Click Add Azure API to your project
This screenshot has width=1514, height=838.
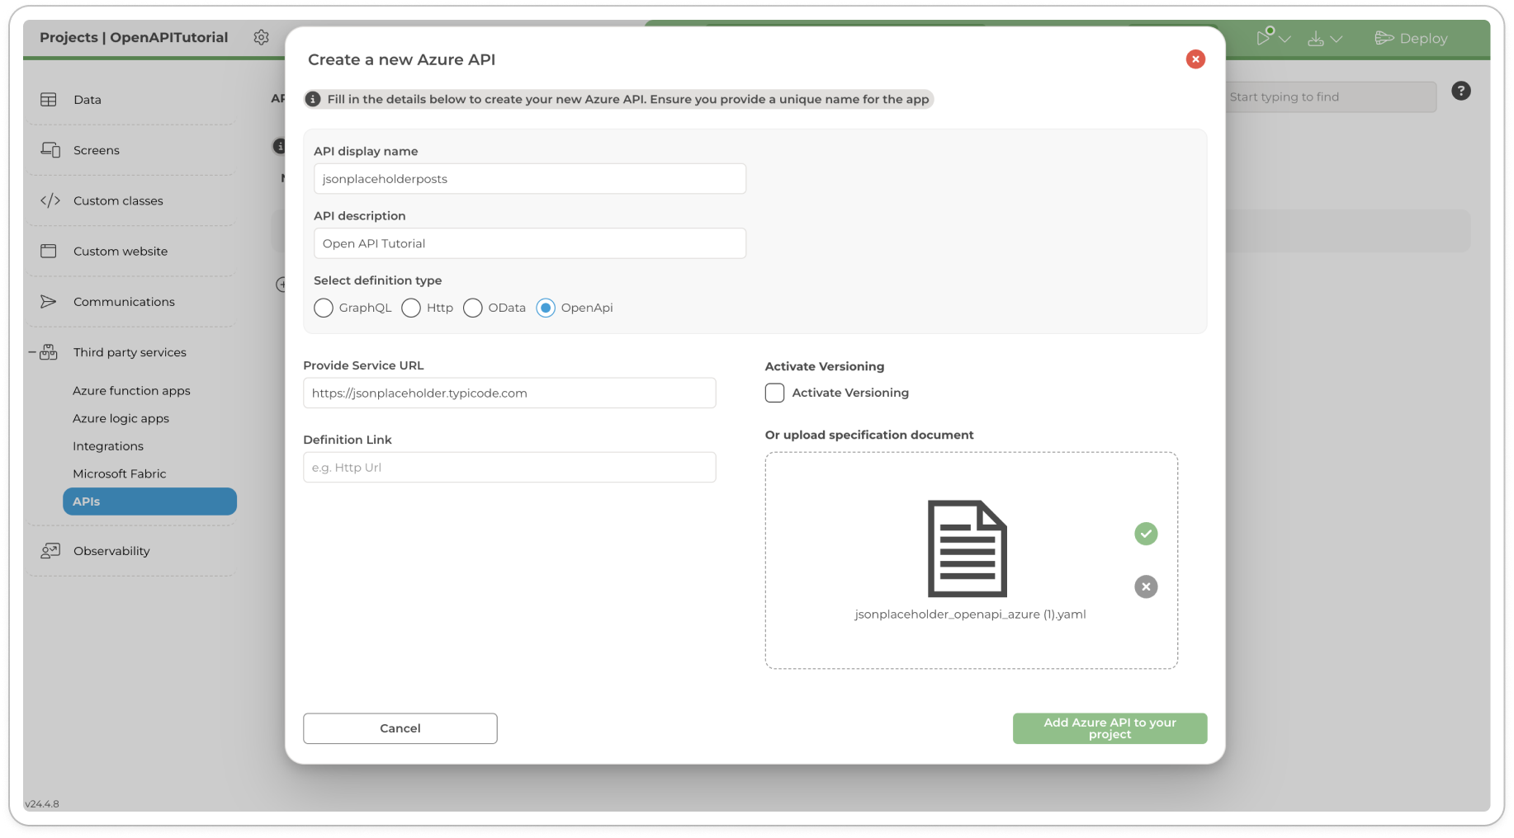pos(1109,728)
